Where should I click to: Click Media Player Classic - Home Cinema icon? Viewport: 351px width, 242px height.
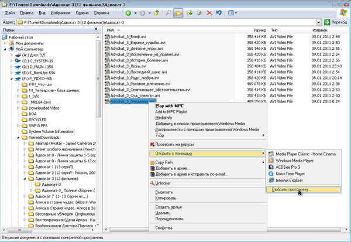271,154
